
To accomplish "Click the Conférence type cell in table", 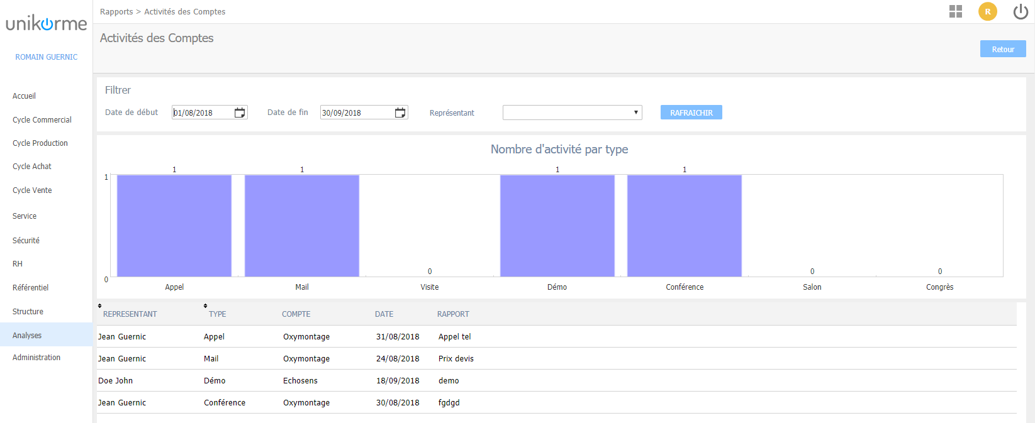I will tap(225, 403).
